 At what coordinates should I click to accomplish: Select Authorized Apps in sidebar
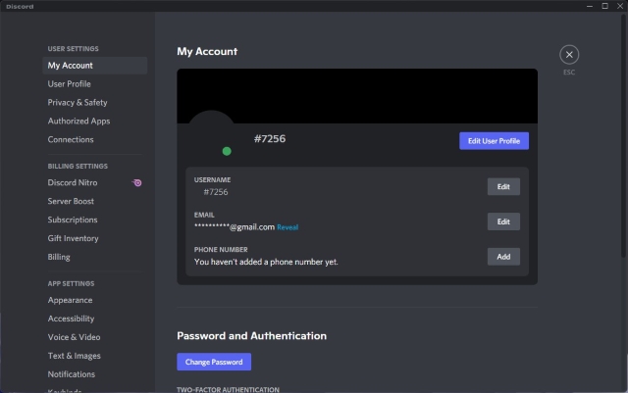tap(95, 121)
